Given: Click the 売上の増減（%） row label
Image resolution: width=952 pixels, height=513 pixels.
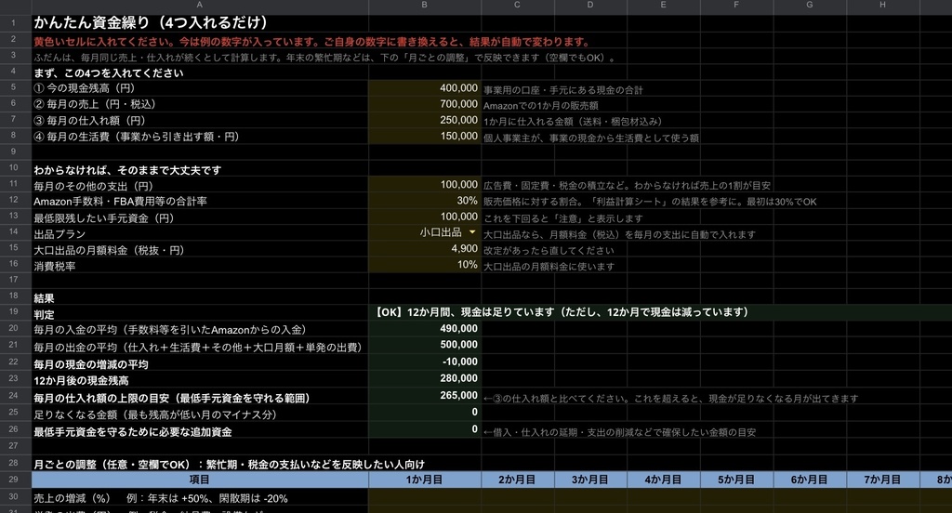Looking at the screenshot, I should [161, 498].
